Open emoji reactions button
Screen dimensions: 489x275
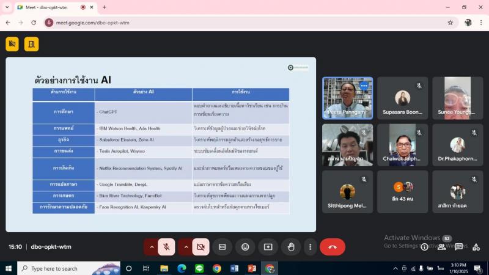click(245, 247)
